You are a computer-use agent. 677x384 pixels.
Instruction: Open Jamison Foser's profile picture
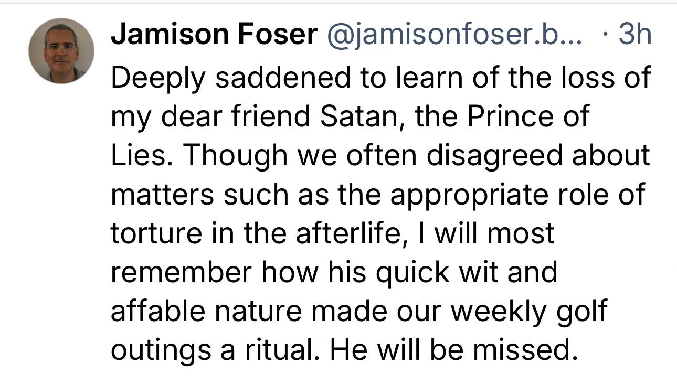[61, 51]
